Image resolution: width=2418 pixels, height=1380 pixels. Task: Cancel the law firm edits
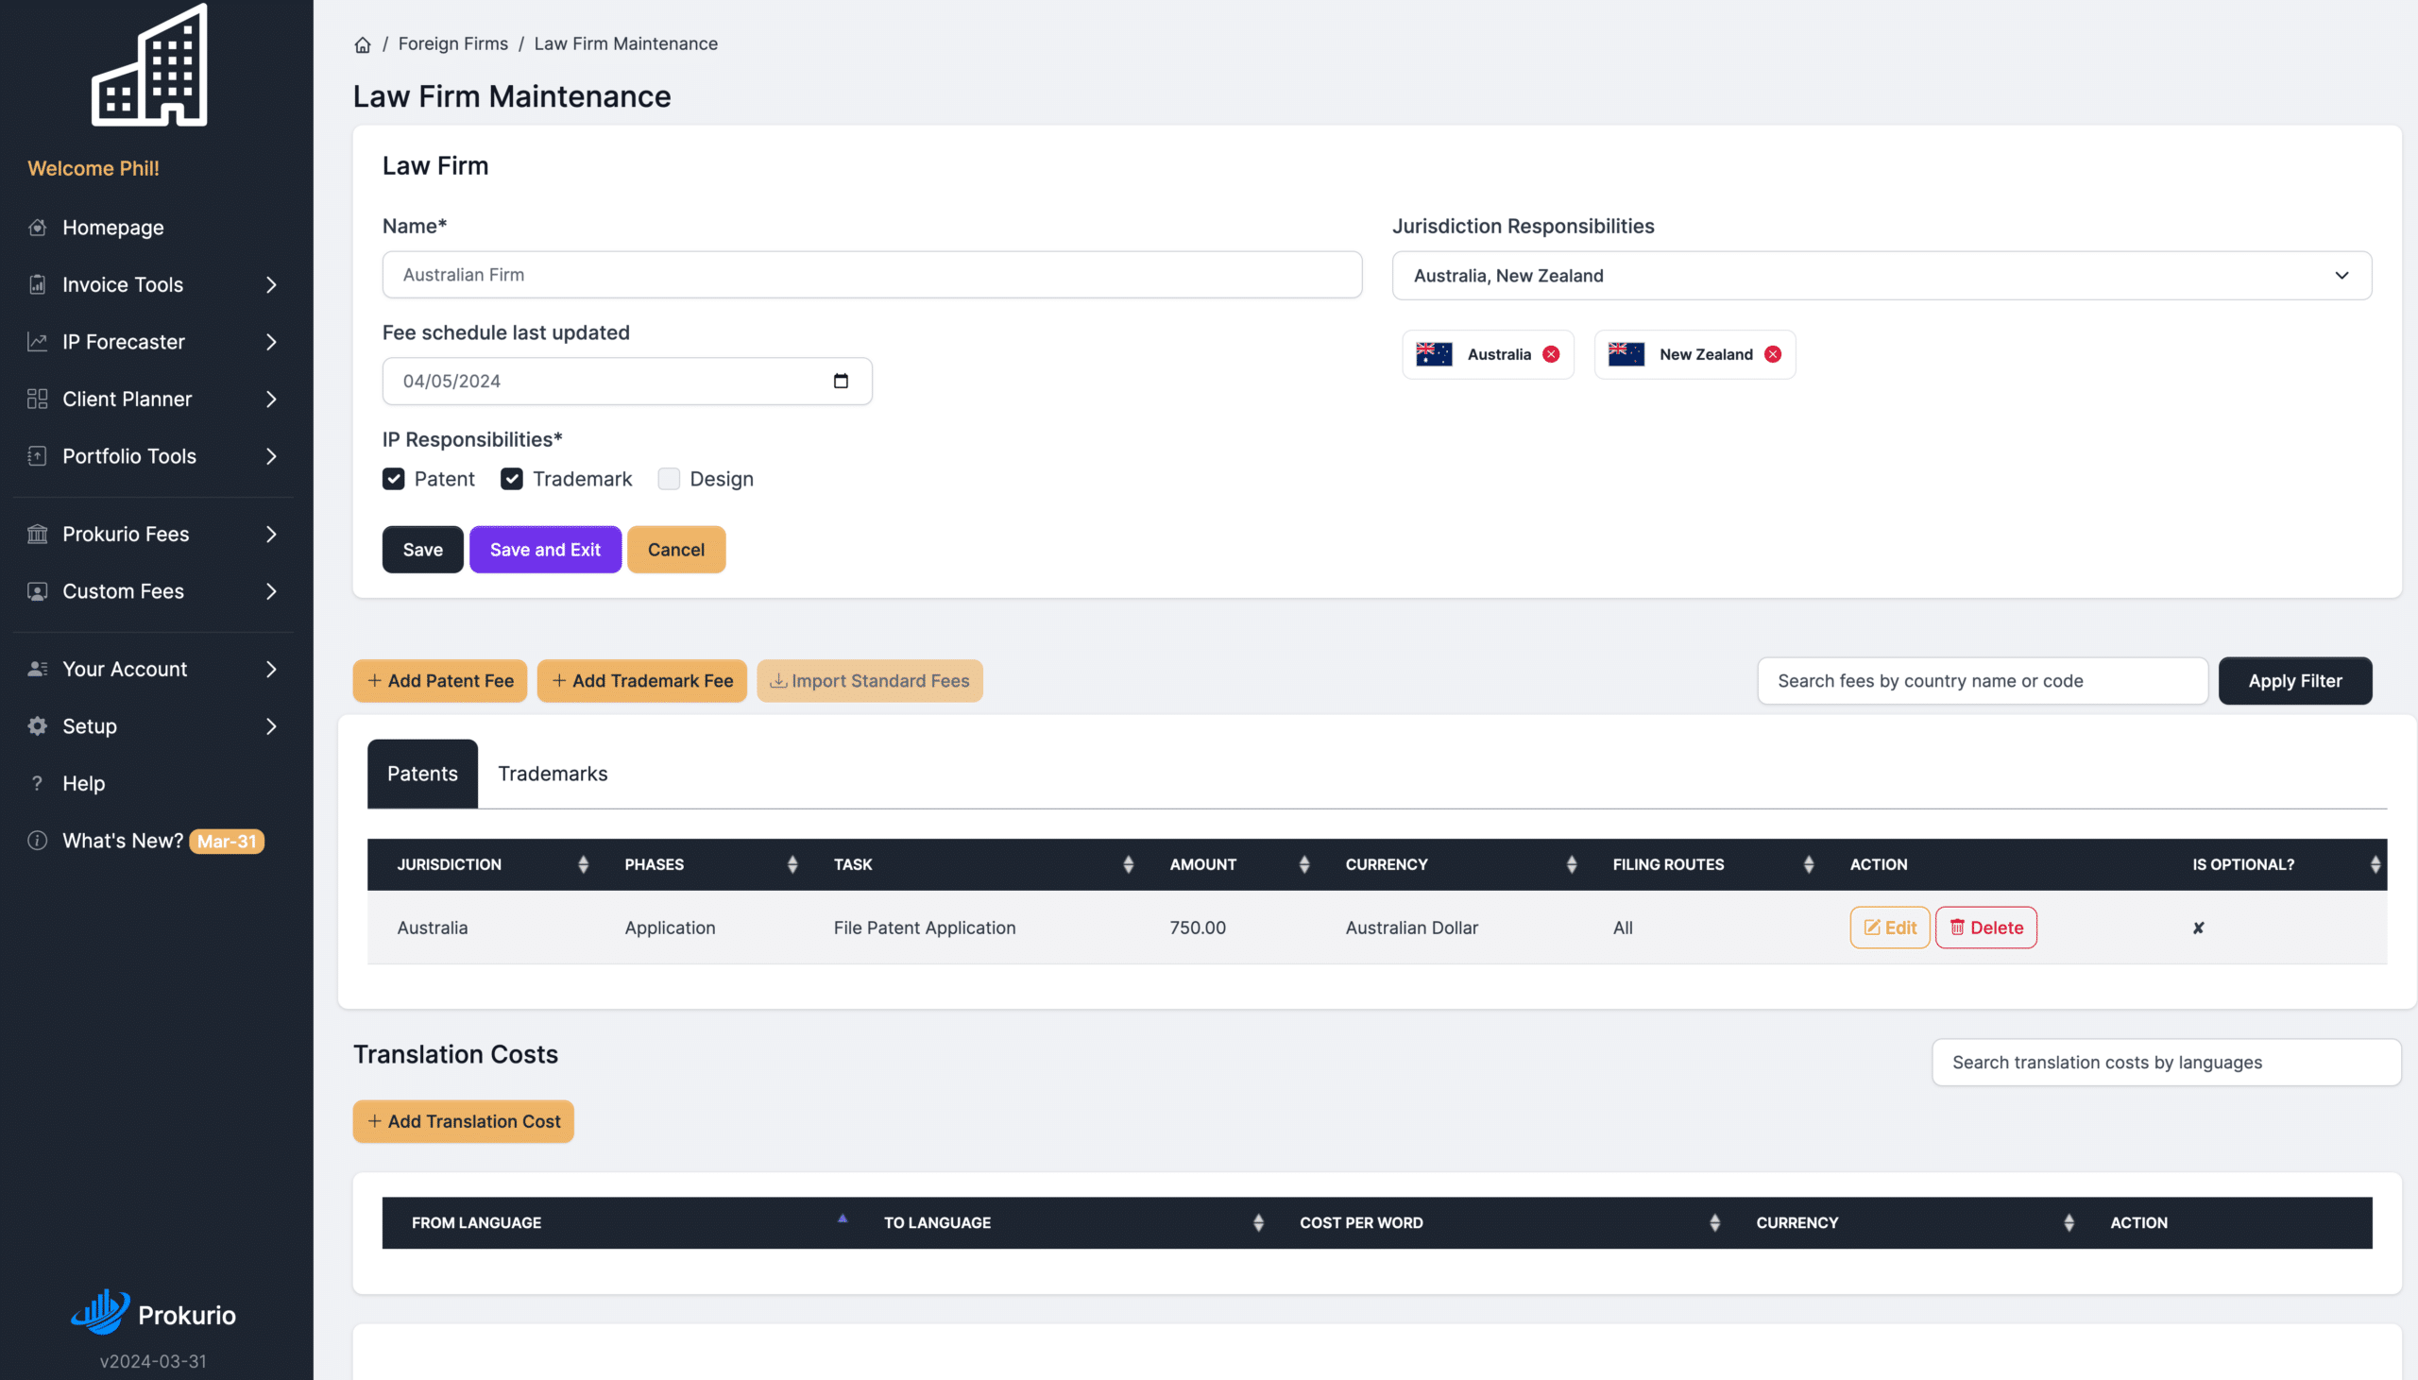pyautogui.click(x=675, y=550)
